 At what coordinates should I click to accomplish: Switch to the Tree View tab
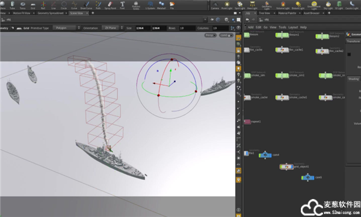click(264, 13)
